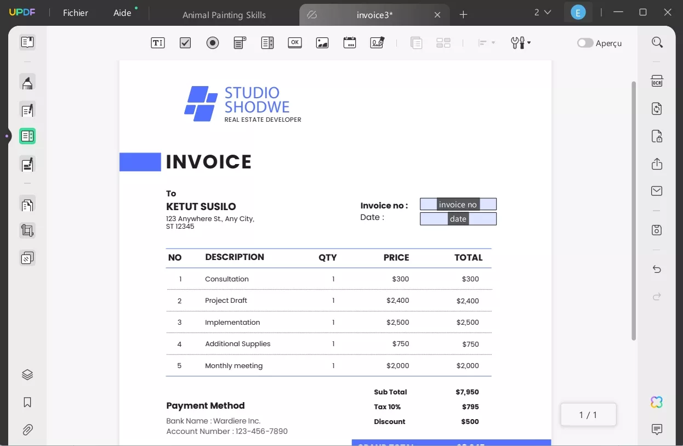The width and height of the screenshot is (683, 446).
Task: Select the Dropdown form tool
Action: click(240, 43)
